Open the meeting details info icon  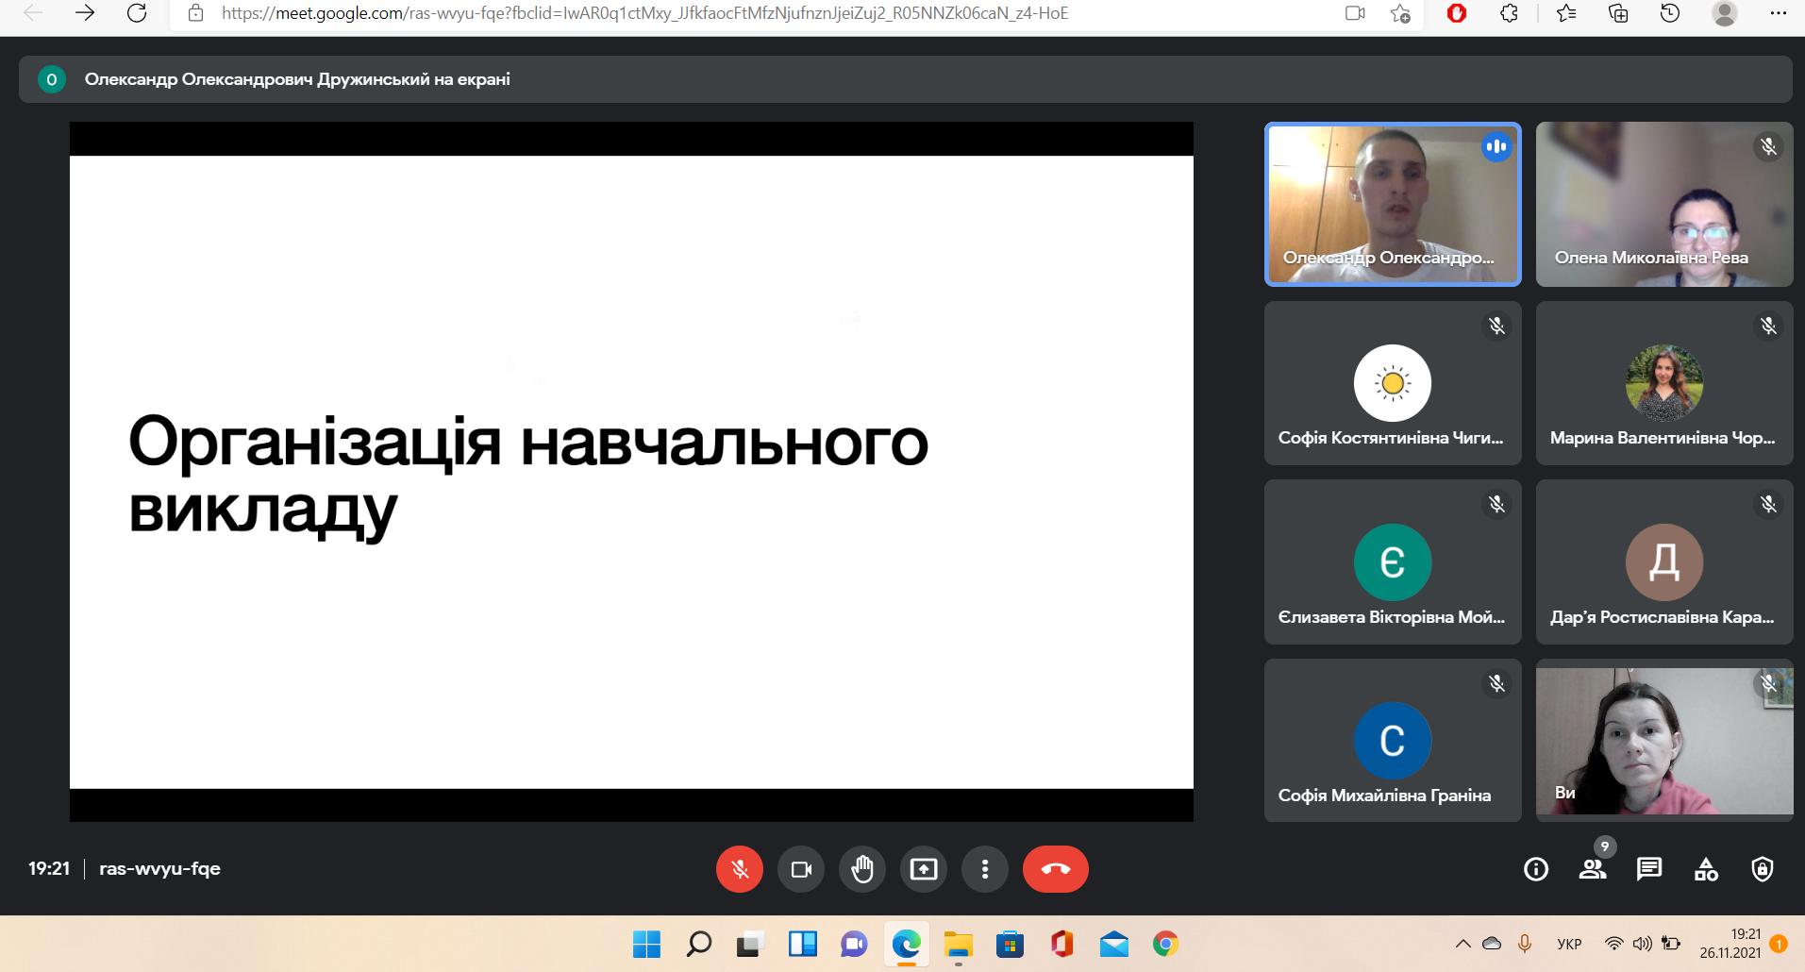(x=1536, y=869)
